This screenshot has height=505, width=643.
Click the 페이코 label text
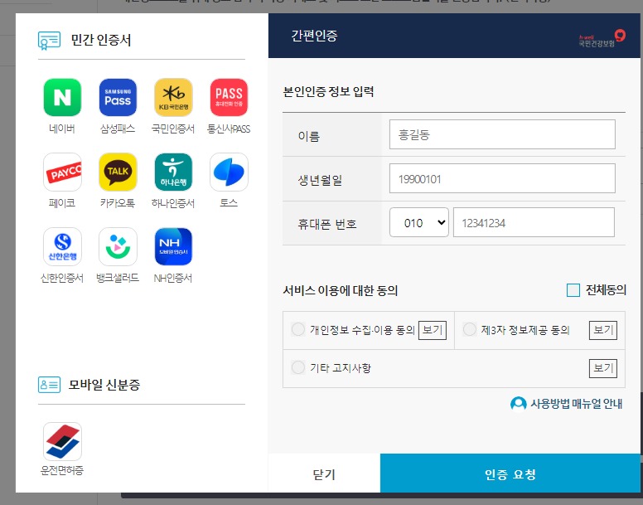click(x=62, y=203)
